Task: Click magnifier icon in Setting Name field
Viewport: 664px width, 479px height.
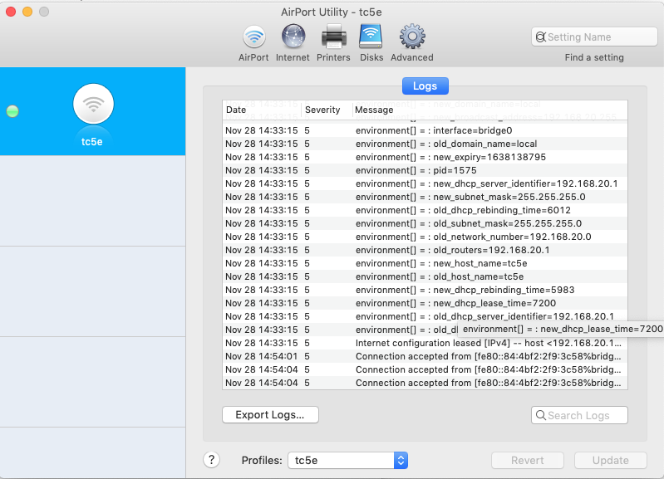Action: pos(540,37)
